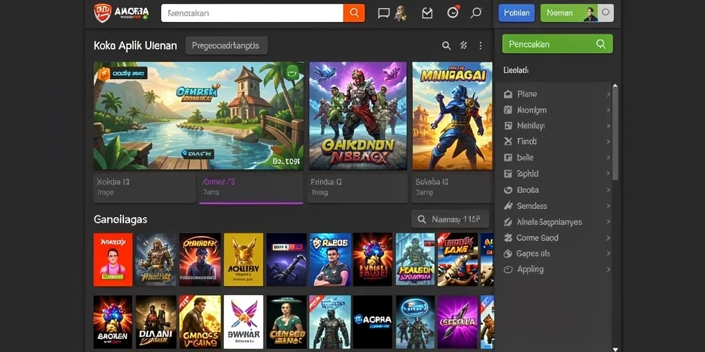Open the Minnbagai game banner
The image size is (705, 352).
coord(452,115)
